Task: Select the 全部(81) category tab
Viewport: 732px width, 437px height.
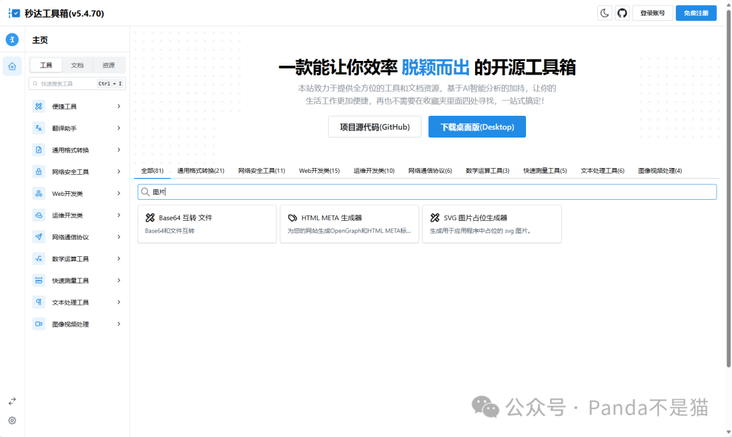Action: (152, 171)
